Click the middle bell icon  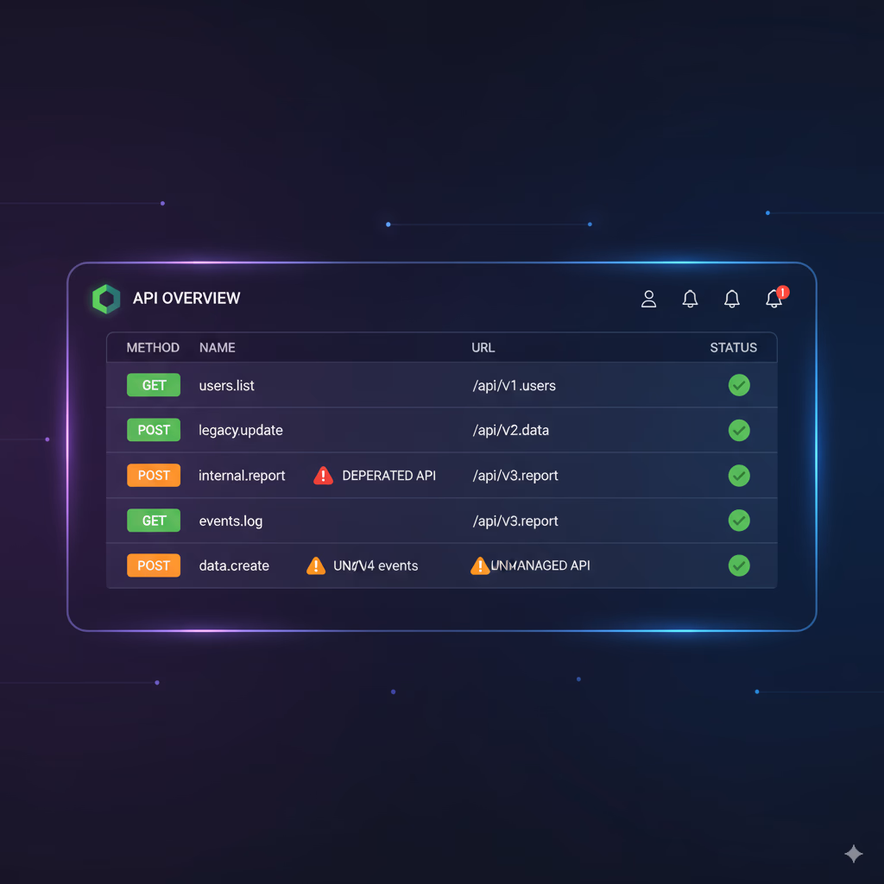coord(731,299)
